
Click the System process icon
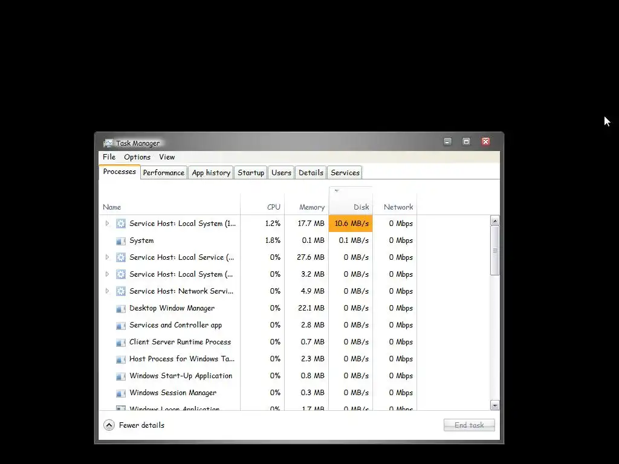[121, 240]
